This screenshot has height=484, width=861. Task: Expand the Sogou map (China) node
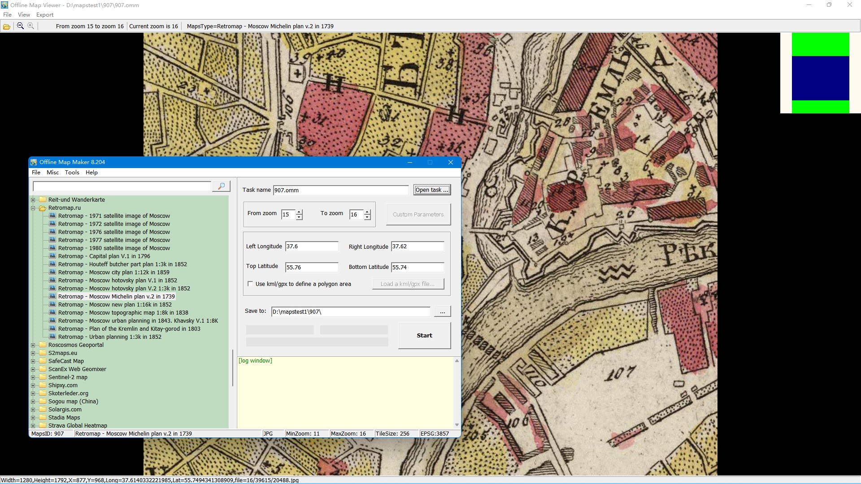coord(33,402)
